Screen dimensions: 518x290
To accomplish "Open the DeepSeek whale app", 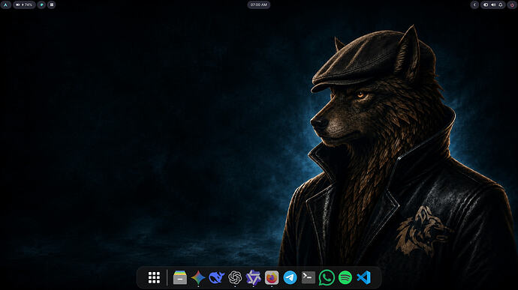I will (216, 277).
